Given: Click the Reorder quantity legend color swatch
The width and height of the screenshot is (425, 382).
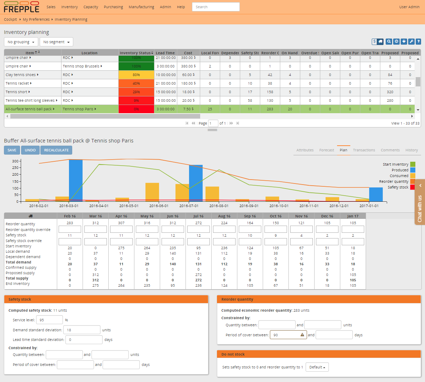Looking at the screenshot, I should pos(412,181).
